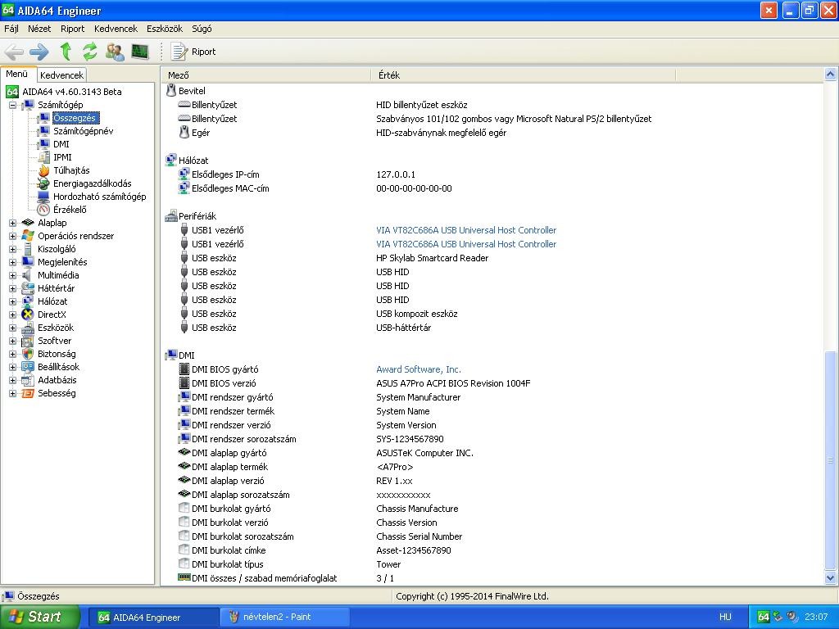This screenshot has height=629, width=839.
Task: Click the AIDA64 Engineer taskbar button
Action: tap(152, 617)
